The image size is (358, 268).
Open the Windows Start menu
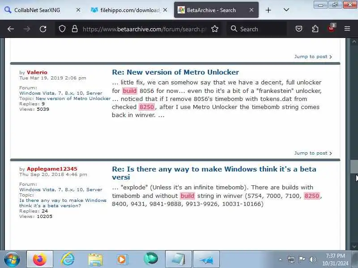12,259
